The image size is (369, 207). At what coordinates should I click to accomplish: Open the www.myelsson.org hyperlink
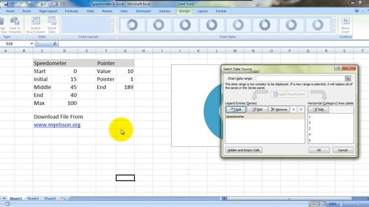57,125
